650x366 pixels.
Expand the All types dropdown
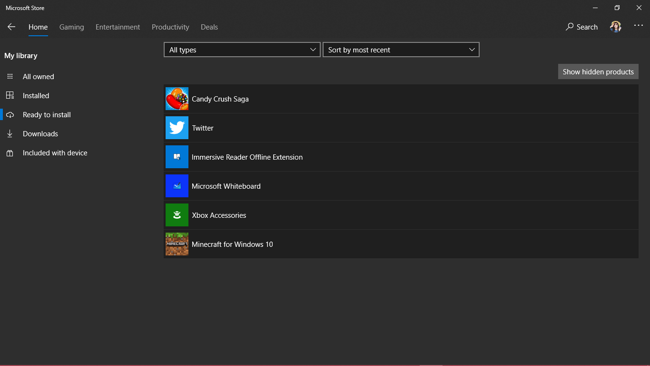point(242,50)
